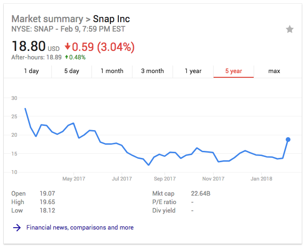The image size is (306, 247).
Task: Click the Sep 2017 axis label
Action: [x=165, y=179]
